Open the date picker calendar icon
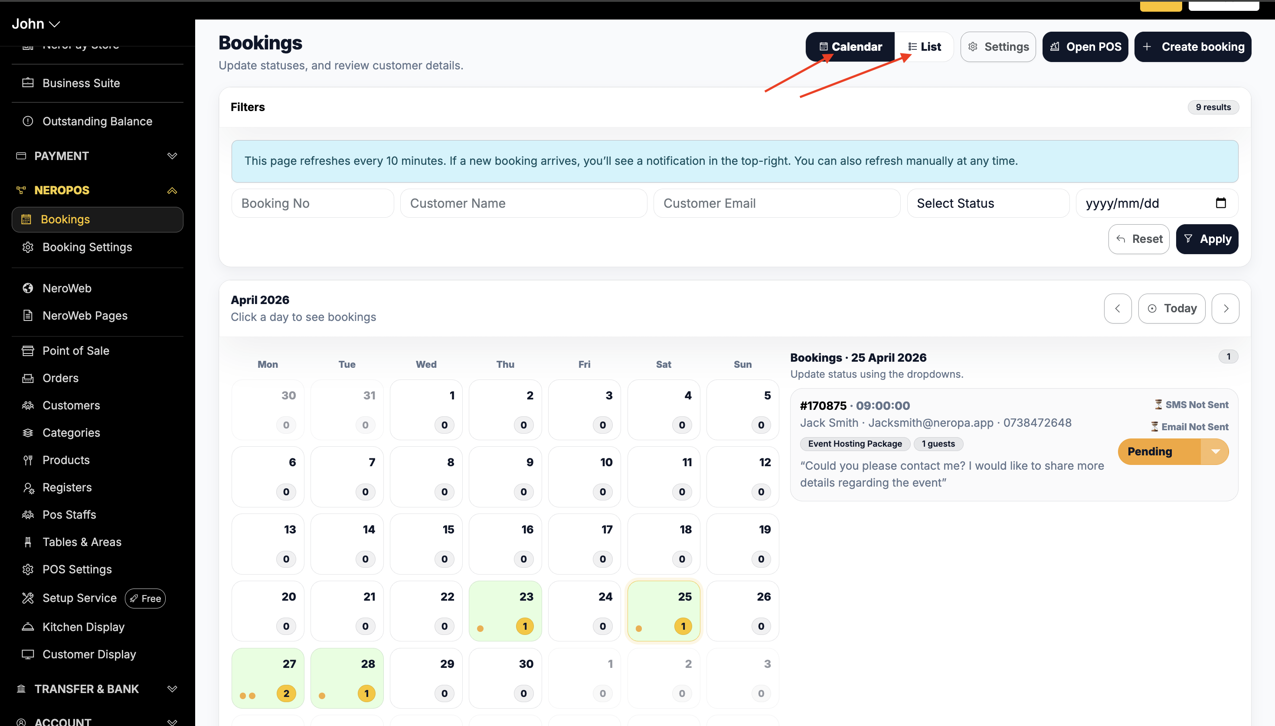The width and height of the screenshot is (1275, 726). [1220, 203]
